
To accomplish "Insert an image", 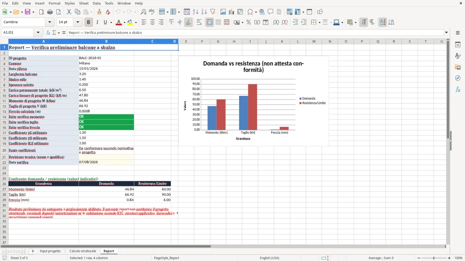I will (223, 12).
